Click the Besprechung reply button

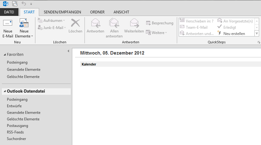coord(160,23)
